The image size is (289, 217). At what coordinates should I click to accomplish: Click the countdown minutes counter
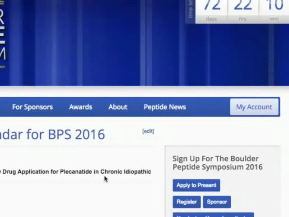274,11
